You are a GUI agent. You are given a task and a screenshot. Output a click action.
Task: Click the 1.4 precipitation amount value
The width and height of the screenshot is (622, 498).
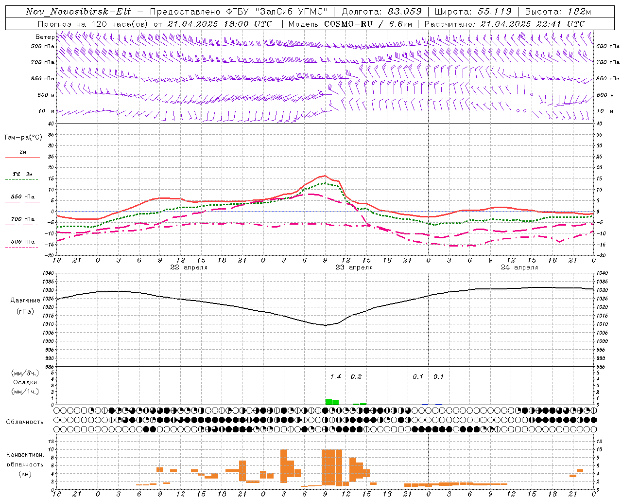tap(335, 377)
